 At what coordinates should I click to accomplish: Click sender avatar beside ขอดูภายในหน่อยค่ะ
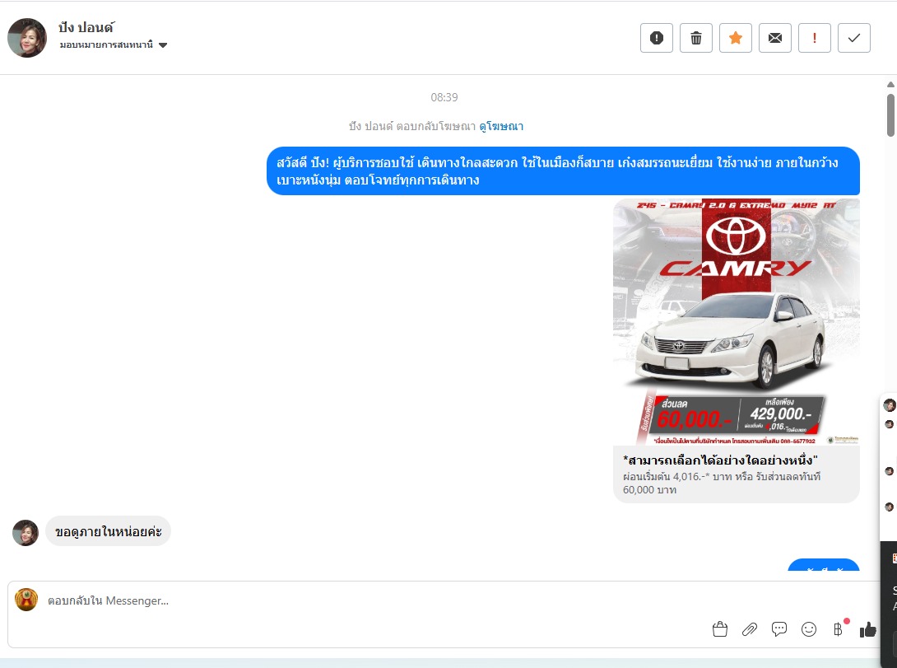26,533
